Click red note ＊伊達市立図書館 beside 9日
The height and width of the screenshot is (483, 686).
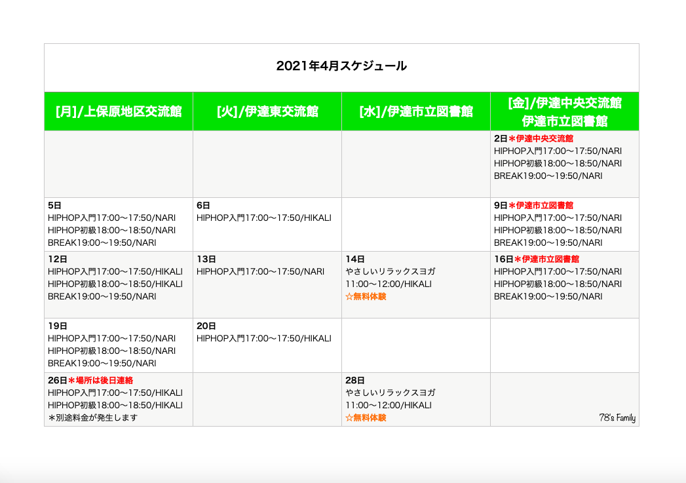pyautogui.click(x=541, y=206)
